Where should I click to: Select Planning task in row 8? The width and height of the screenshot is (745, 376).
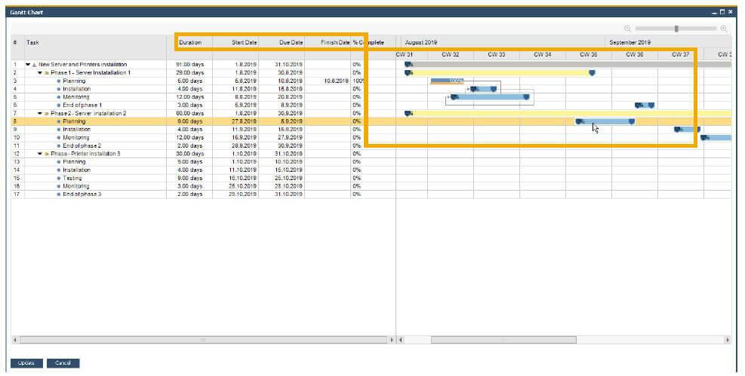[x=74, y=121]
